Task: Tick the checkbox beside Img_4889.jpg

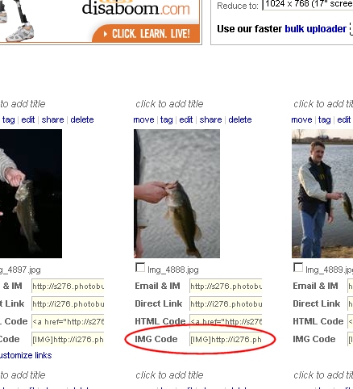Action: pyautogui.click(x=298, y=267)
